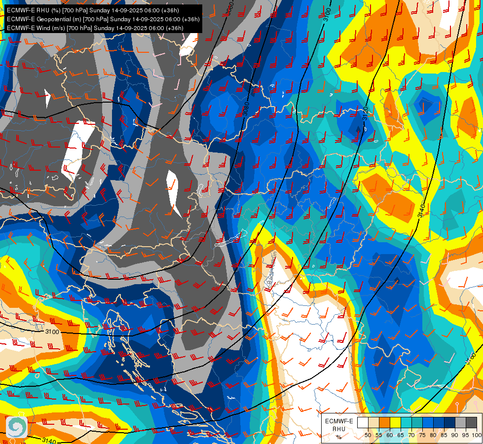Image resolution: width=483 pixels, height=444 pixels.
Task: Click the 3100 contour label at top
Action: coord(328,14)
